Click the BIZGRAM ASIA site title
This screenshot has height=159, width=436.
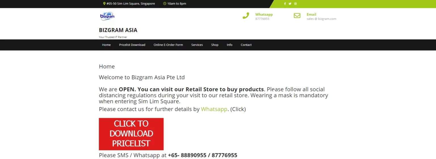(x=118, y=30)
